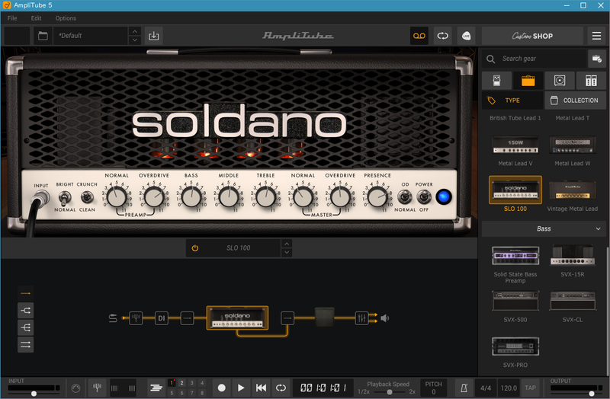610x399 pixels.
Task: Open the Options menu
Action: 66,18
